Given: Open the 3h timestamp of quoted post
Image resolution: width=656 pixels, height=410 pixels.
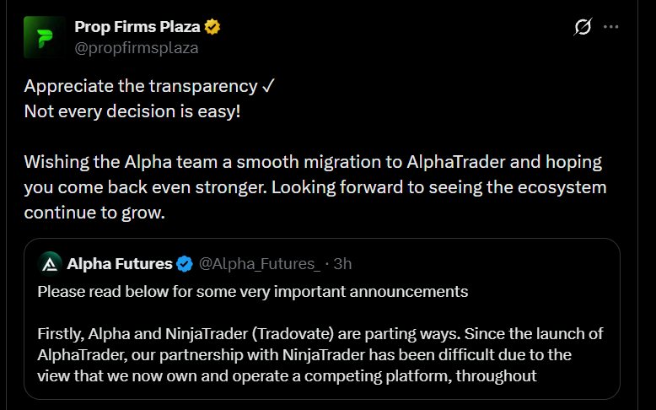Looking at the screenshot, I should pyautogui.click(x=342, y=264).
